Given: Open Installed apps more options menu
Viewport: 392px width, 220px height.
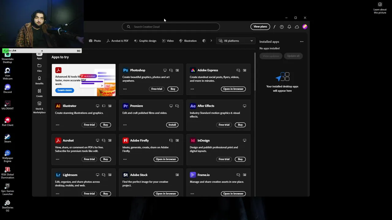Looking at the screenshot, I should pyautogui.click(x=302, y=42).
